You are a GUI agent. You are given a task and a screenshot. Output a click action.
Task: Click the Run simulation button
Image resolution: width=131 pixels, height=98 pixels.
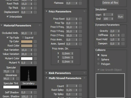point(120,17)
